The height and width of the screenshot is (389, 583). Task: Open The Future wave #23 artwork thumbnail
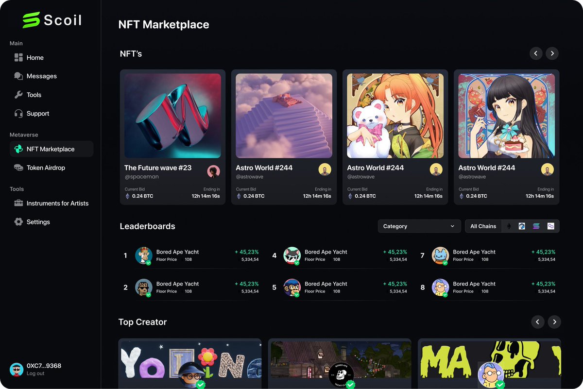point(172,116)
